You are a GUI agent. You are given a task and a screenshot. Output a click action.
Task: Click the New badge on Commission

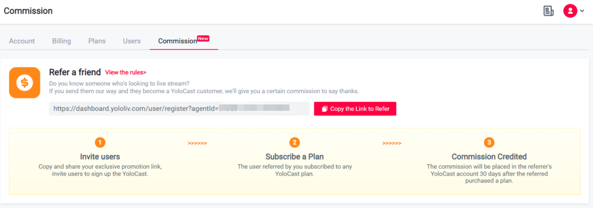(203, 39)
